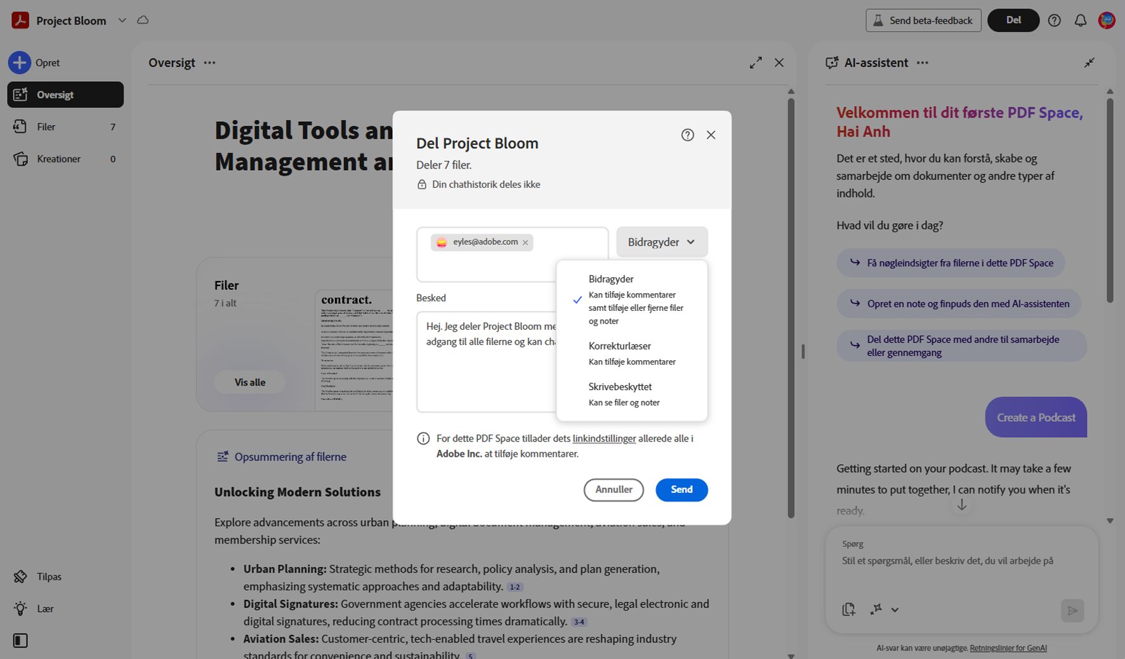Viewport: 1125px width, 659px height.
Task: Click citation badge 1-2 in summary
Action: pyautogui.click(x=515, y=587)
